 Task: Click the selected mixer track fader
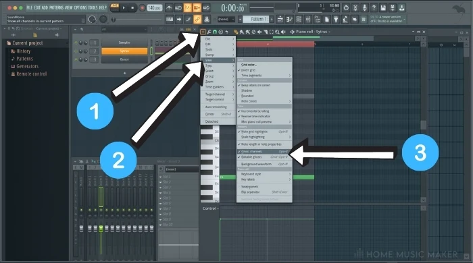101,229
